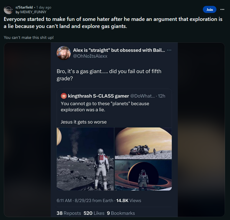Click Alex's profile picture in tweet
Screen dimensions: 230x220
(x=64, y=53)
